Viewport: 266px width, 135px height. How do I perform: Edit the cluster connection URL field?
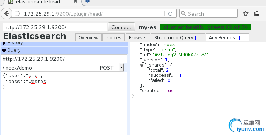pyautogui.click(x=55, y=27)
